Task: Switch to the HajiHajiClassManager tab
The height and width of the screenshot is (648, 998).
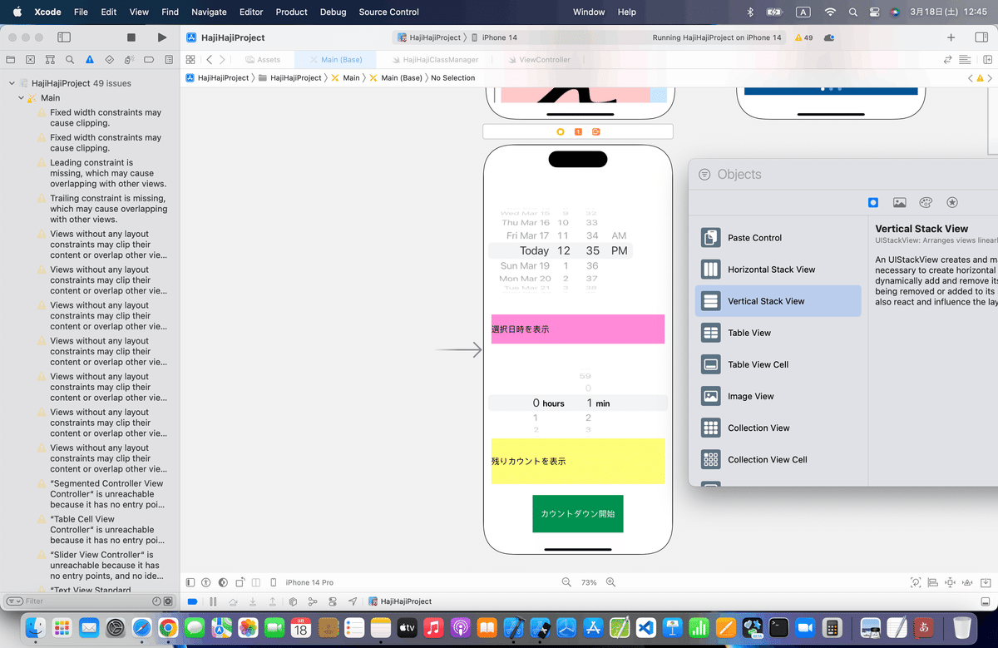Action: 434,60
